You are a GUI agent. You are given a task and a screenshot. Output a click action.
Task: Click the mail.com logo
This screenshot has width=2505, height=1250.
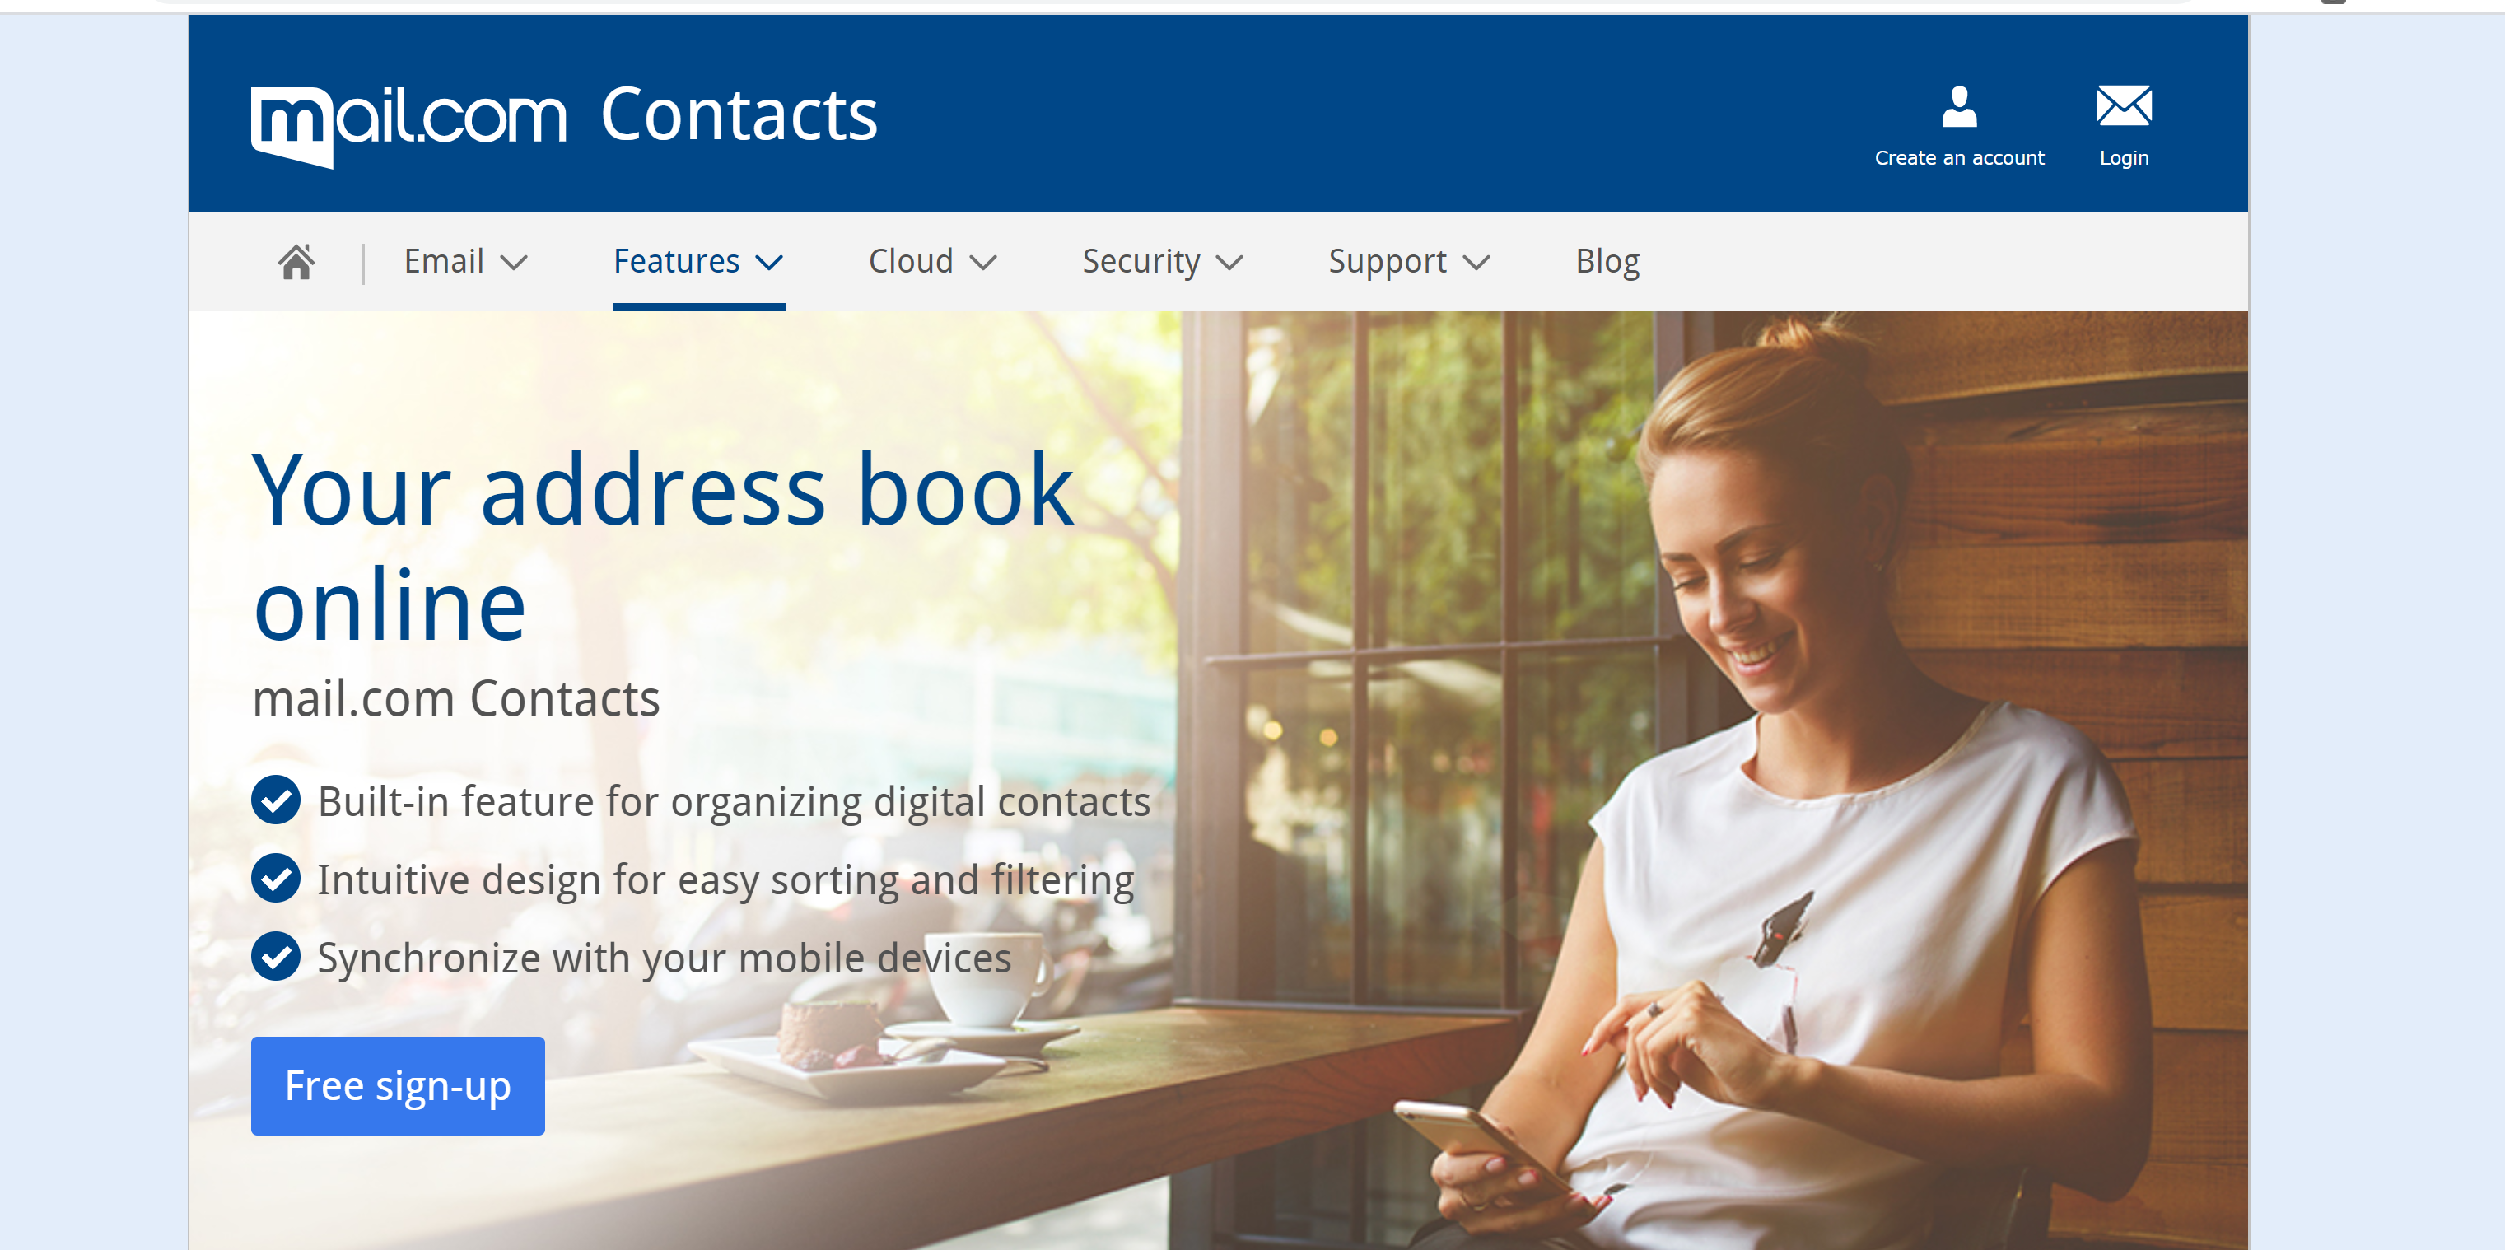(408, 125)
